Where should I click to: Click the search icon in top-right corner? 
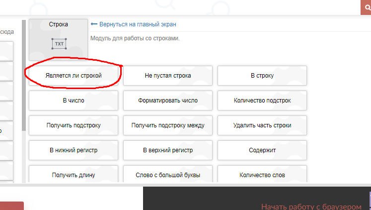367,8
